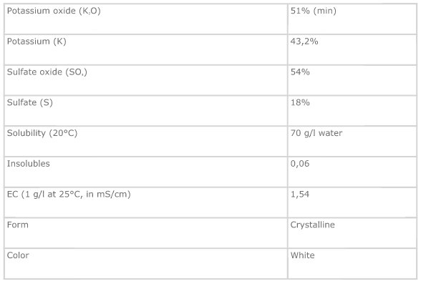Select the 1,54 value cell
Screen dimensions: 421x284
click(352, 202)
